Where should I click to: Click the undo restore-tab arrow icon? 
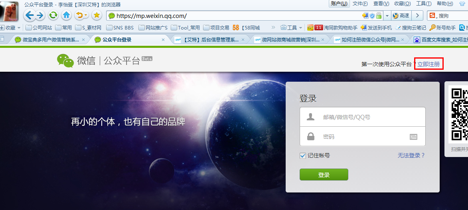79,16
